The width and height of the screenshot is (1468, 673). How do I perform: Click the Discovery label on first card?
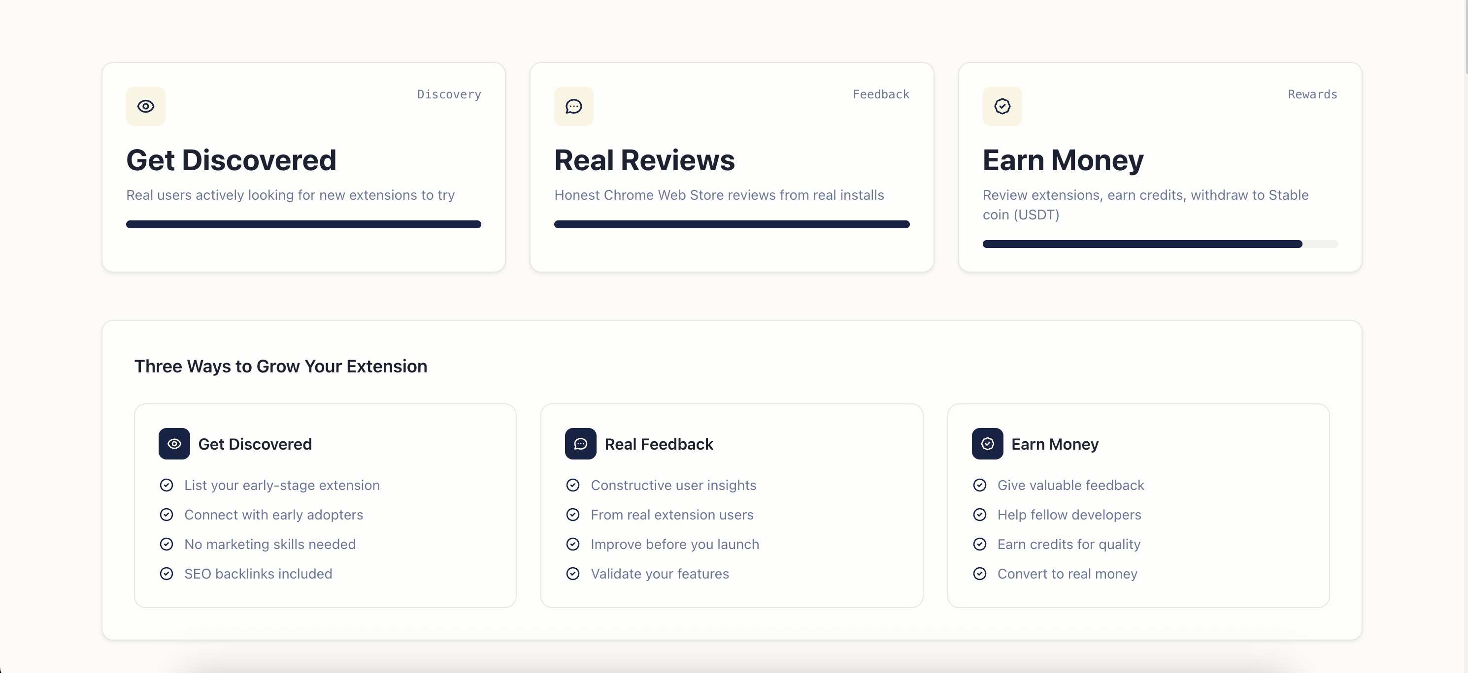(x=448, y=94)
